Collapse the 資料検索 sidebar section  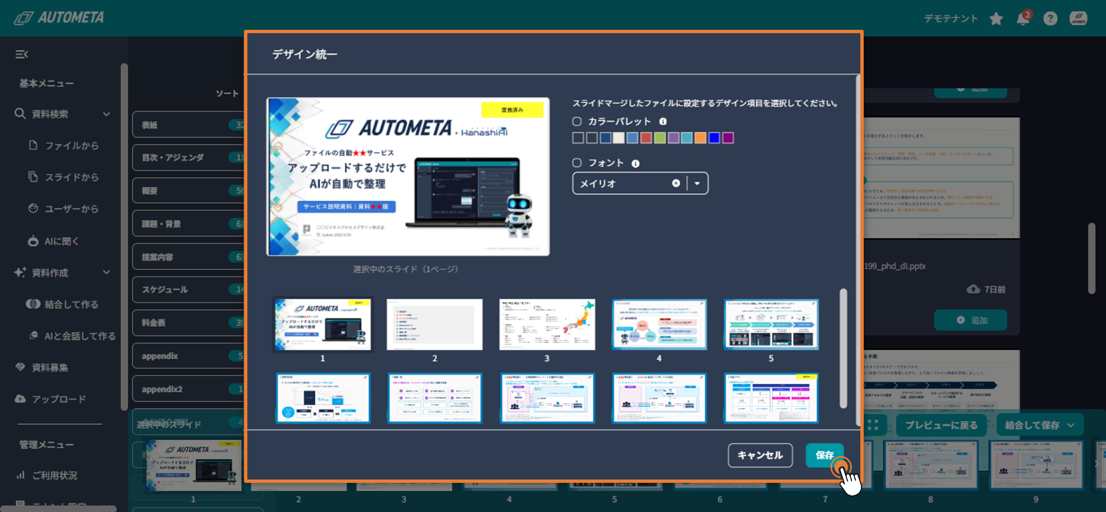tap(107, 114)
